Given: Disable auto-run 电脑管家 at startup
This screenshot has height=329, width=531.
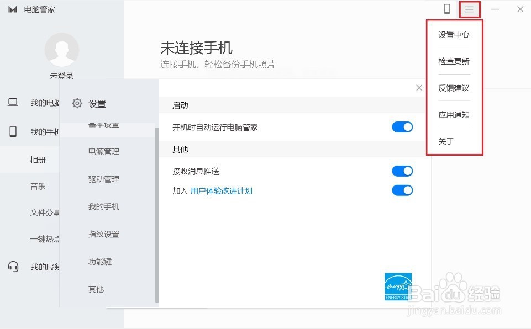Looking at the screenshot, I should [402, 127].
